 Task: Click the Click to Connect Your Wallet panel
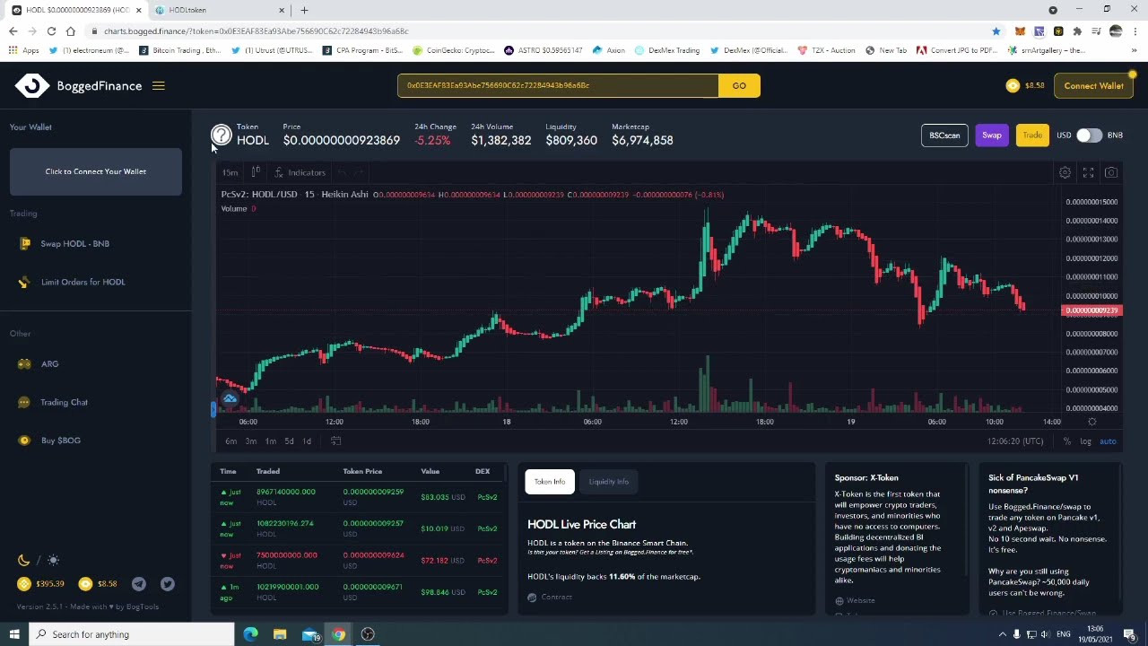coord(96,171)
